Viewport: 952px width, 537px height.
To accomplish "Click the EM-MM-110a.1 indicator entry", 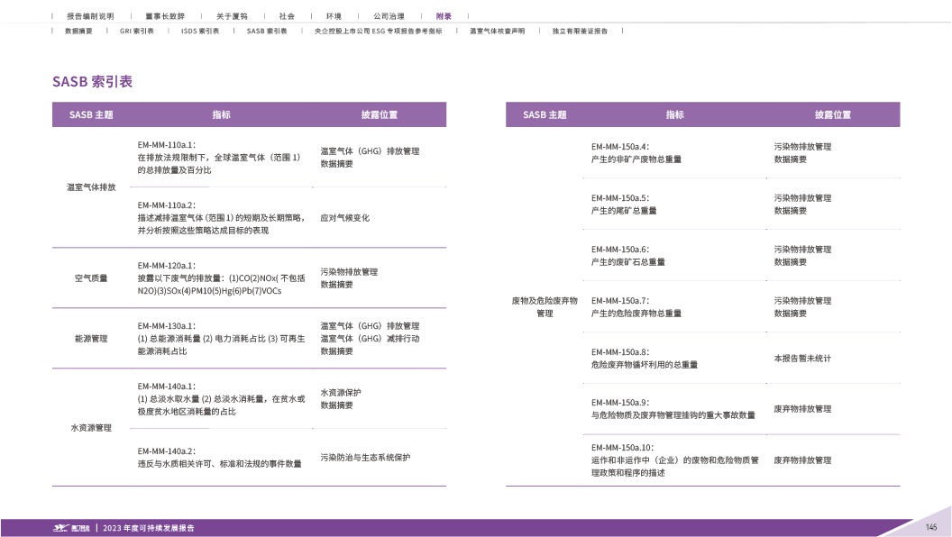I will 166,144.
